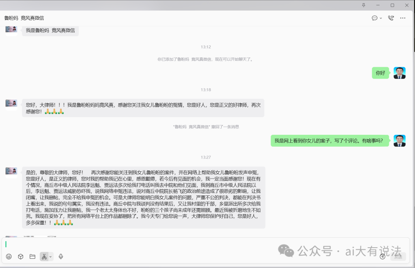Screen dimensions: 415x268
Task: Expand the screenshot options arrow
Action: 51,256
